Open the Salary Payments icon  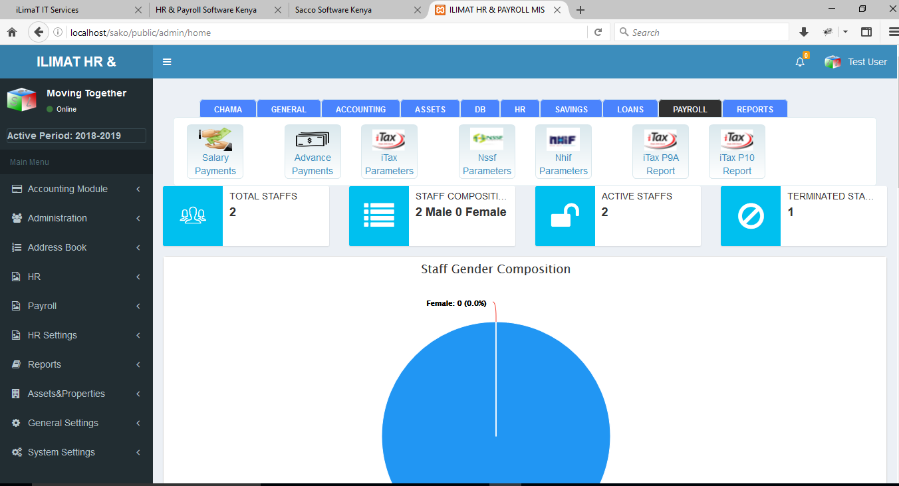click(x=215, y=152)
